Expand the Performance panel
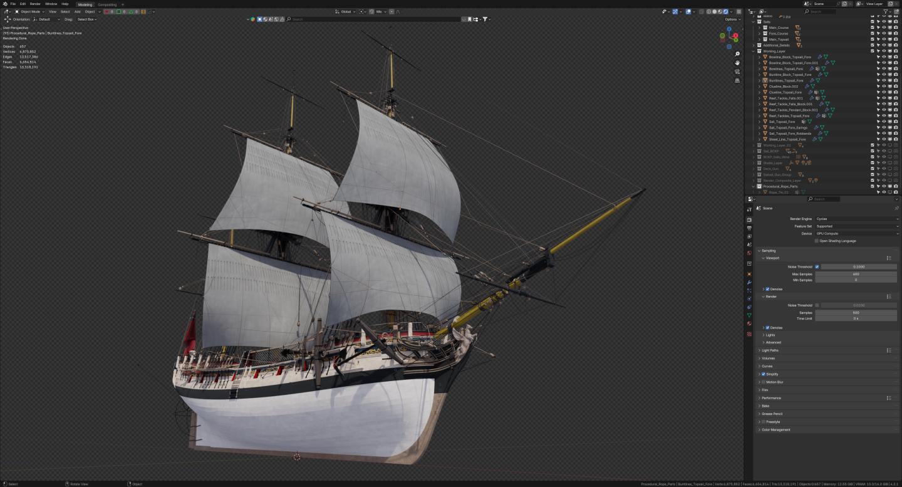902x487 pixels. pyautogui.click(x=771, y=398)
